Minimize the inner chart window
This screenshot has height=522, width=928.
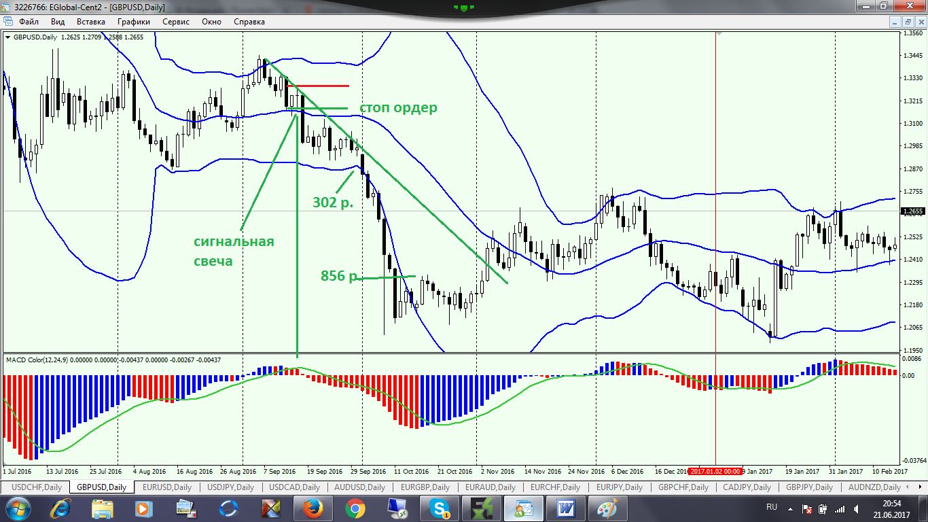click(x=895, y=22)
